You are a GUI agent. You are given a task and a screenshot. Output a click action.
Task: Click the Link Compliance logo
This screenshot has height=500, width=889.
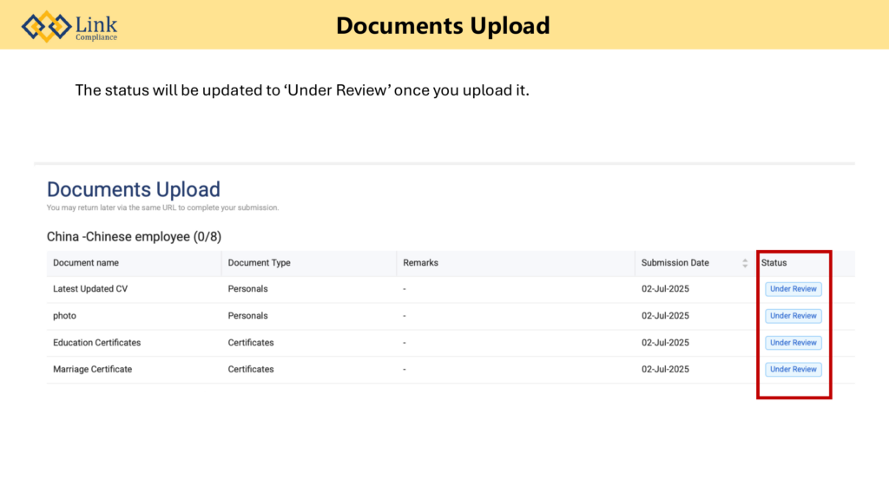pos(69,26)
